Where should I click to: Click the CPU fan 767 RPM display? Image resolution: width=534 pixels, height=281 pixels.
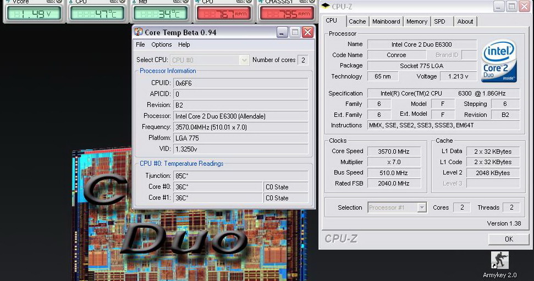point(224,14)
